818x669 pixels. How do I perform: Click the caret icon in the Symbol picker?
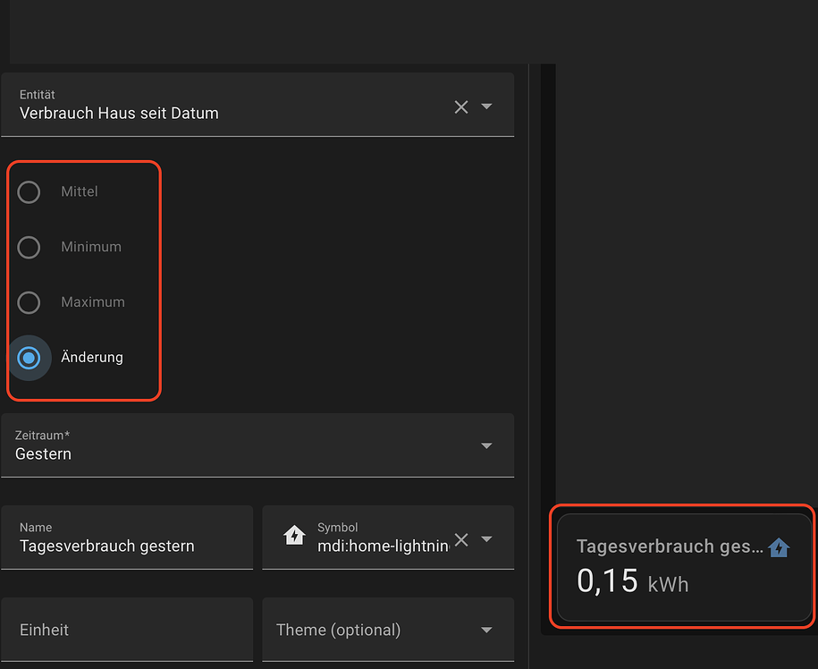(x=487, y=539)
